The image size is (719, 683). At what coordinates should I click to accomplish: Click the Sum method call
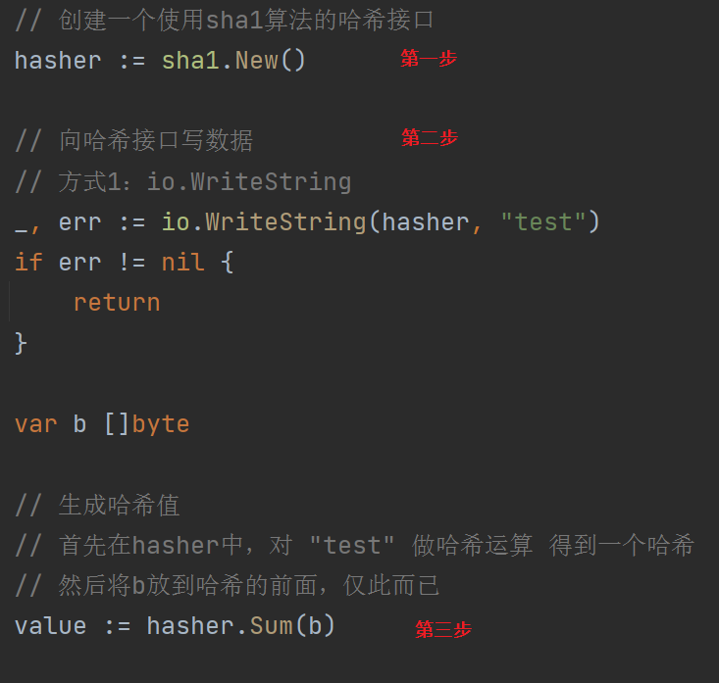click(x=271, y=626)
